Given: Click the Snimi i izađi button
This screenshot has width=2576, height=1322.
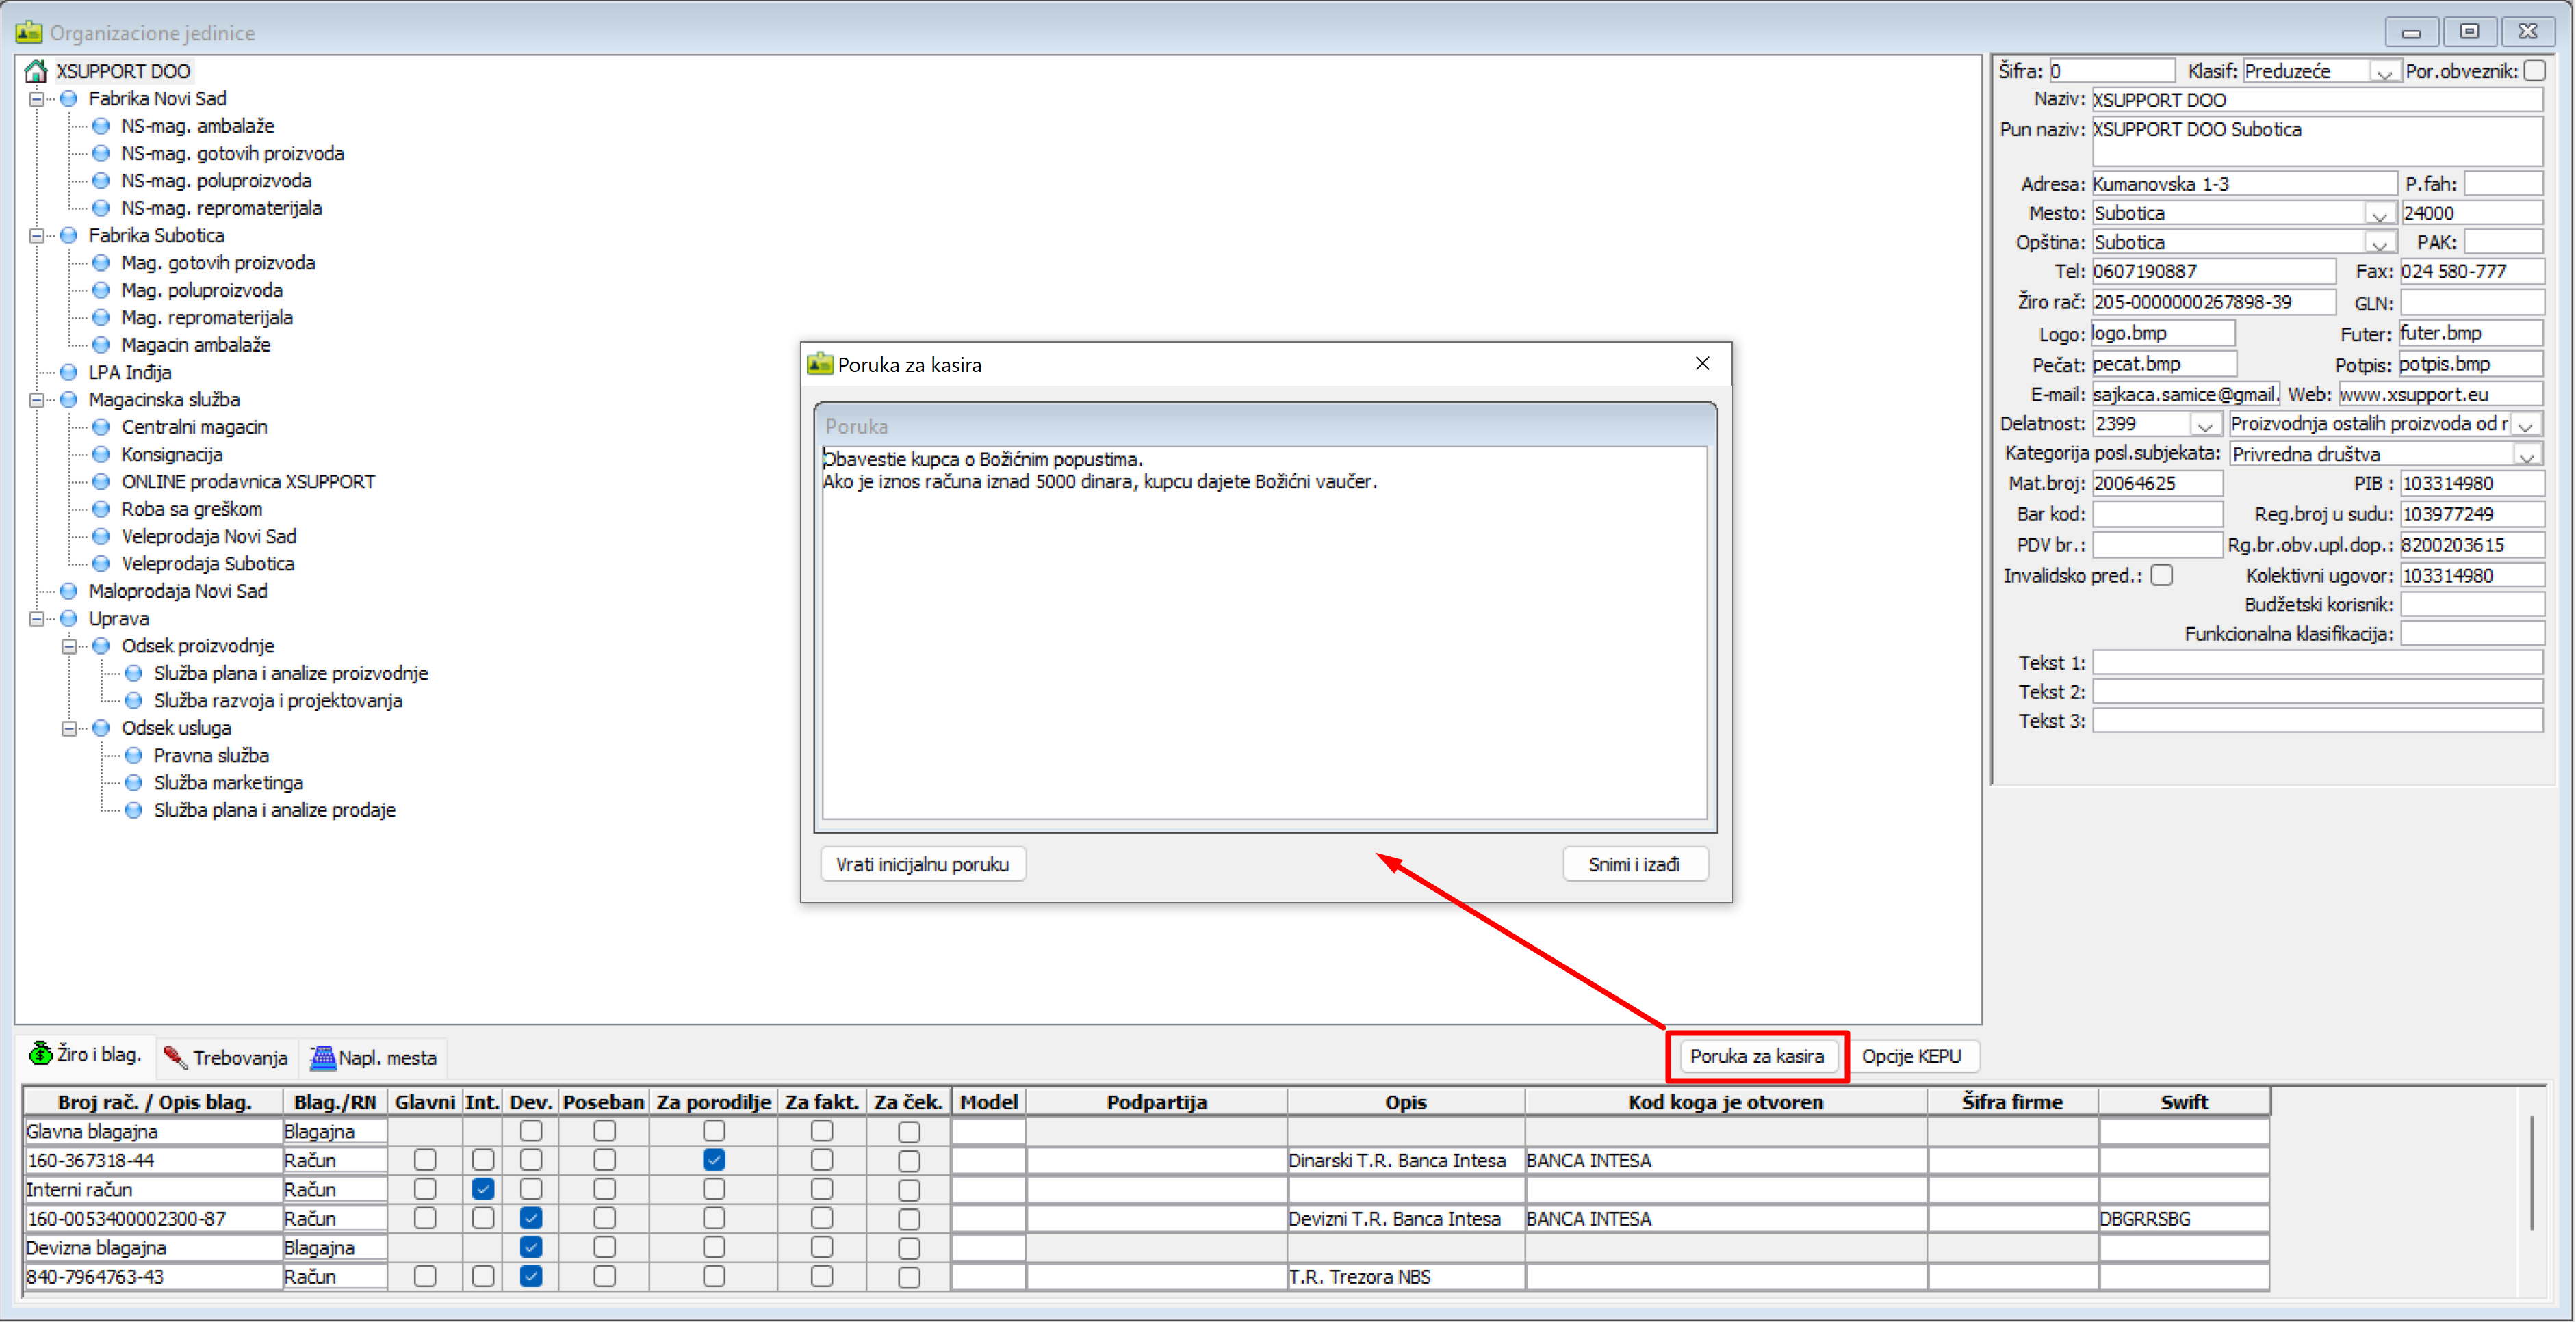Looking at the screenshot, I should (x=1634, y=864).
